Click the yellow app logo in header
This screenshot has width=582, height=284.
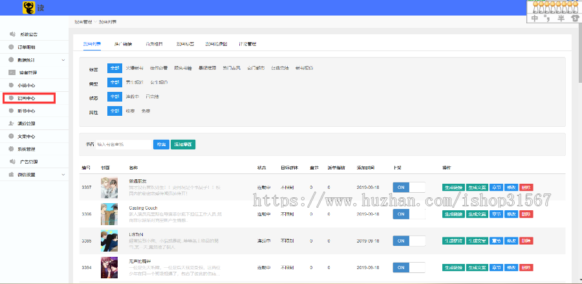click(x=29, y=7)
